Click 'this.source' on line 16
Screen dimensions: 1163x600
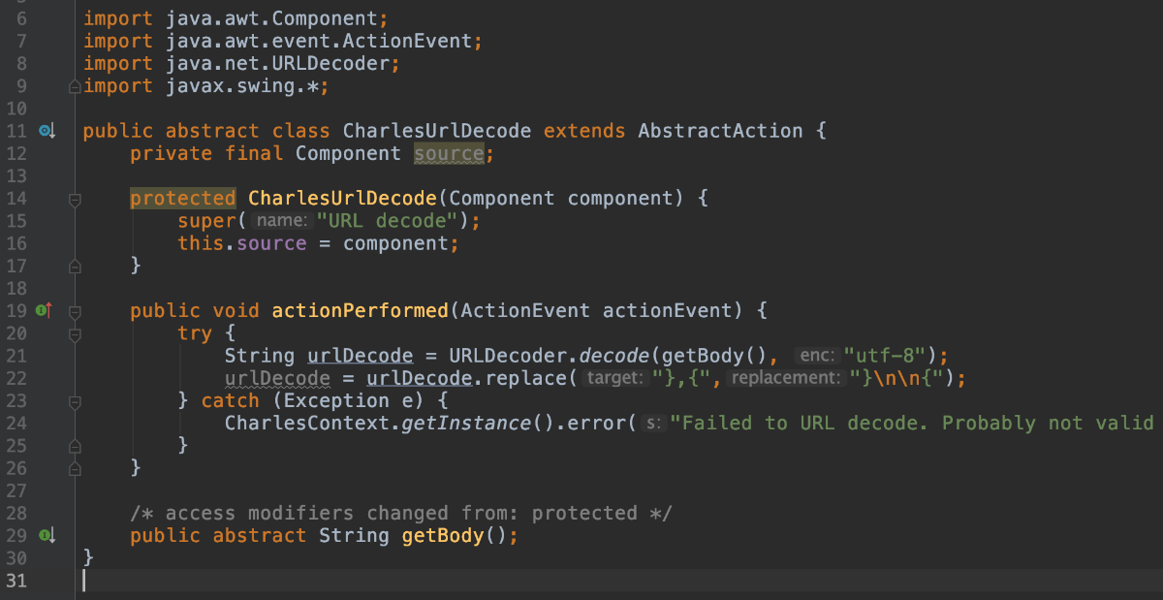(242, 243)
